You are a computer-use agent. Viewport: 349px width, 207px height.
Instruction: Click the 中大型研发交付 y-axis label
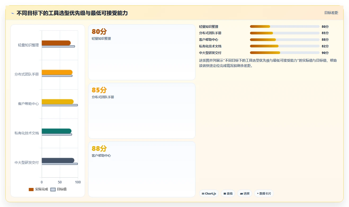coord(27,163)
